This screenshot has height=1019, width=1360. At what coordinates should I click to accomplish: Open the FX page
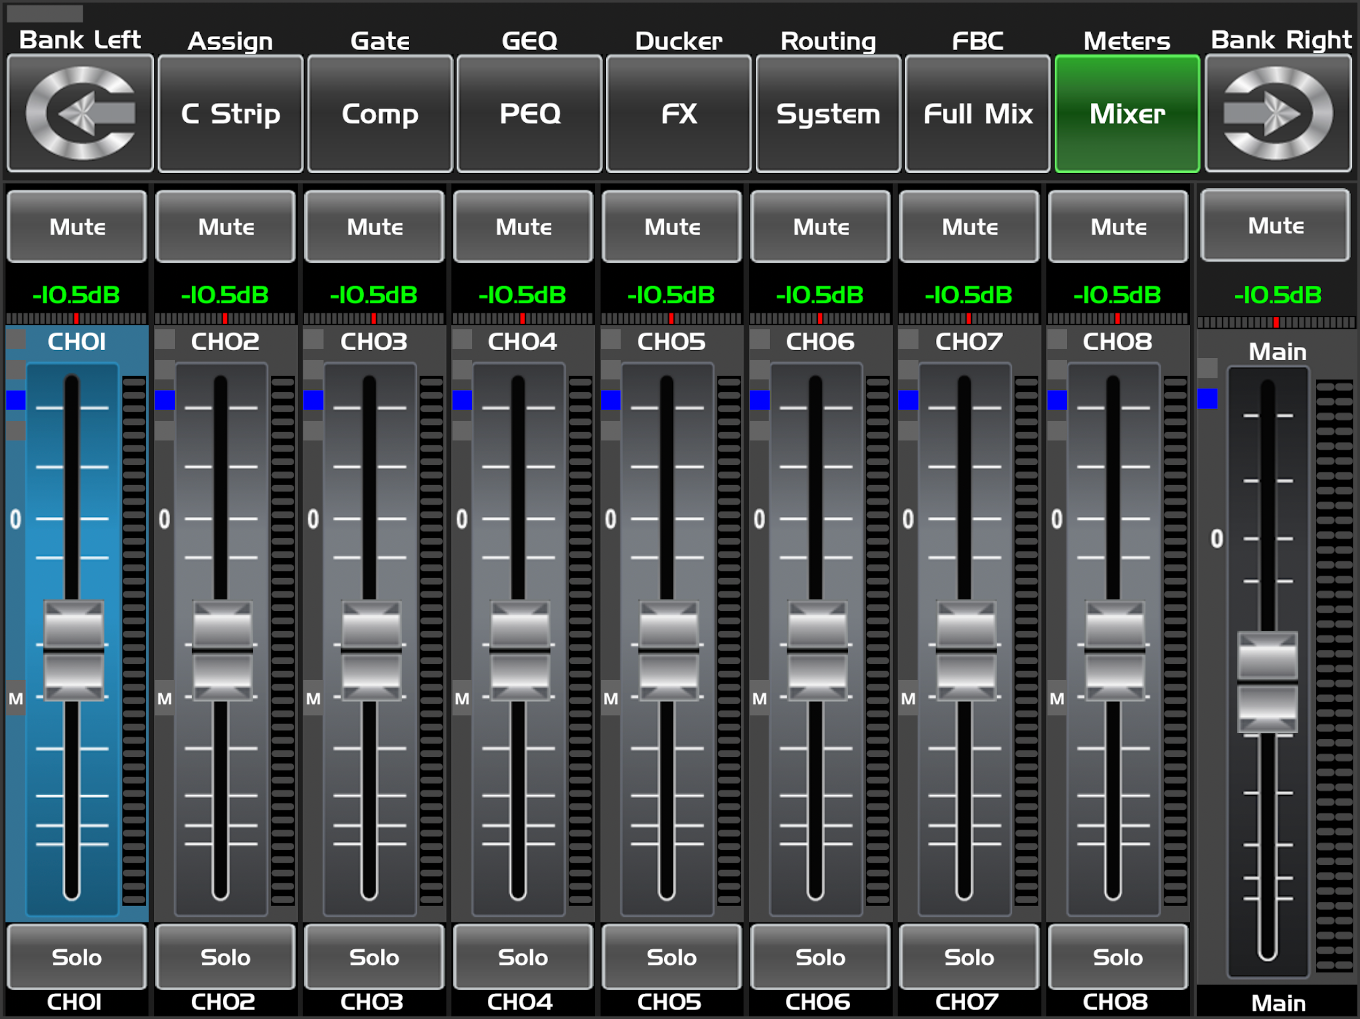tap(679, 113)
